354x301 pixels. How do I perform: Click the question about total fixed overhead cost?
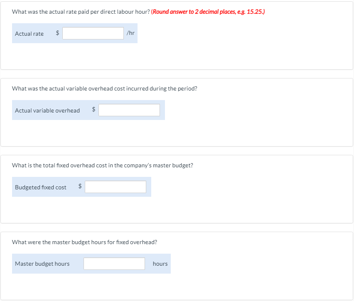103,165
